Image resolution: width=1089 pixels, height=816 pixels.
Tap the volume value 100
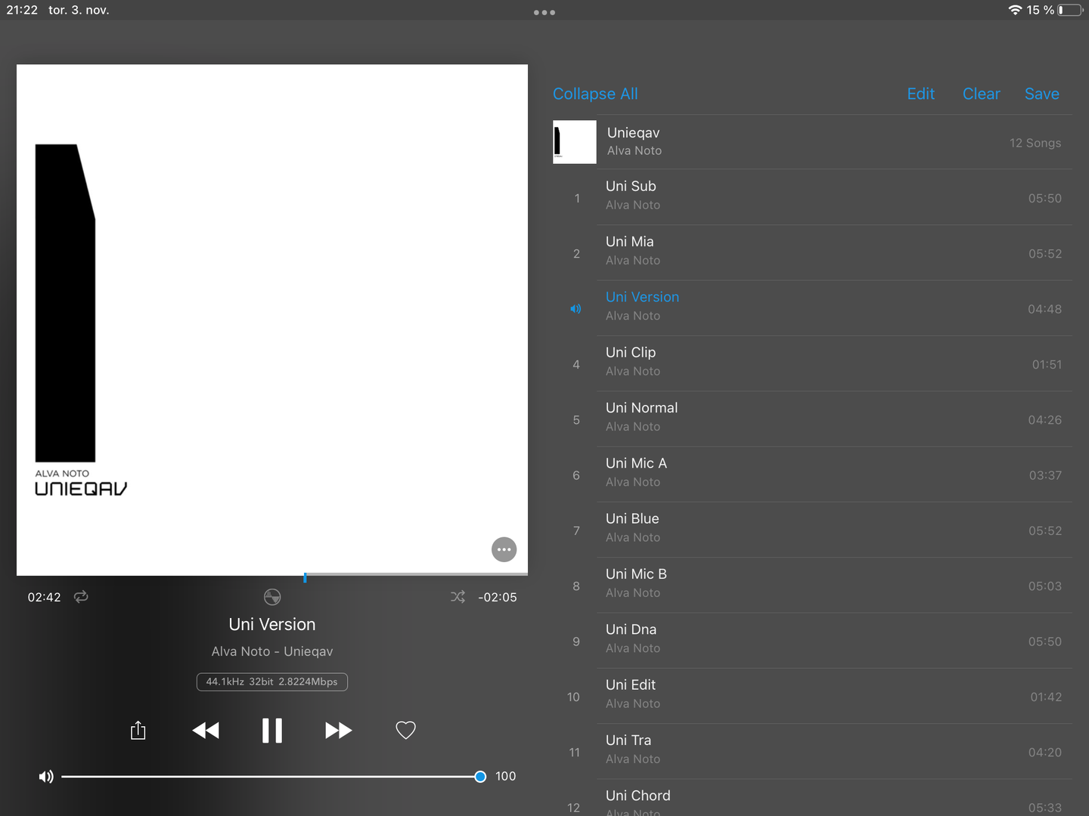click(x=505, y=776)
